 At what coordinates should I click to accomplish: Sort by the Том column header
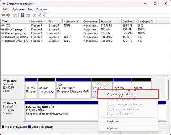(x=15, y=21)
